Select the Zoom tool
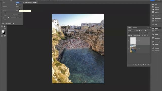162x91 pixels. pyautogui.click(x=2, y=29)
